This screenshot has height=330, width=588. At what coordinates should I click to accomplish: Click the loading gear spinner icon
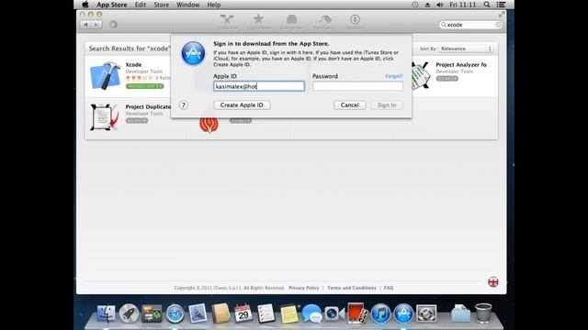[113, 25]
